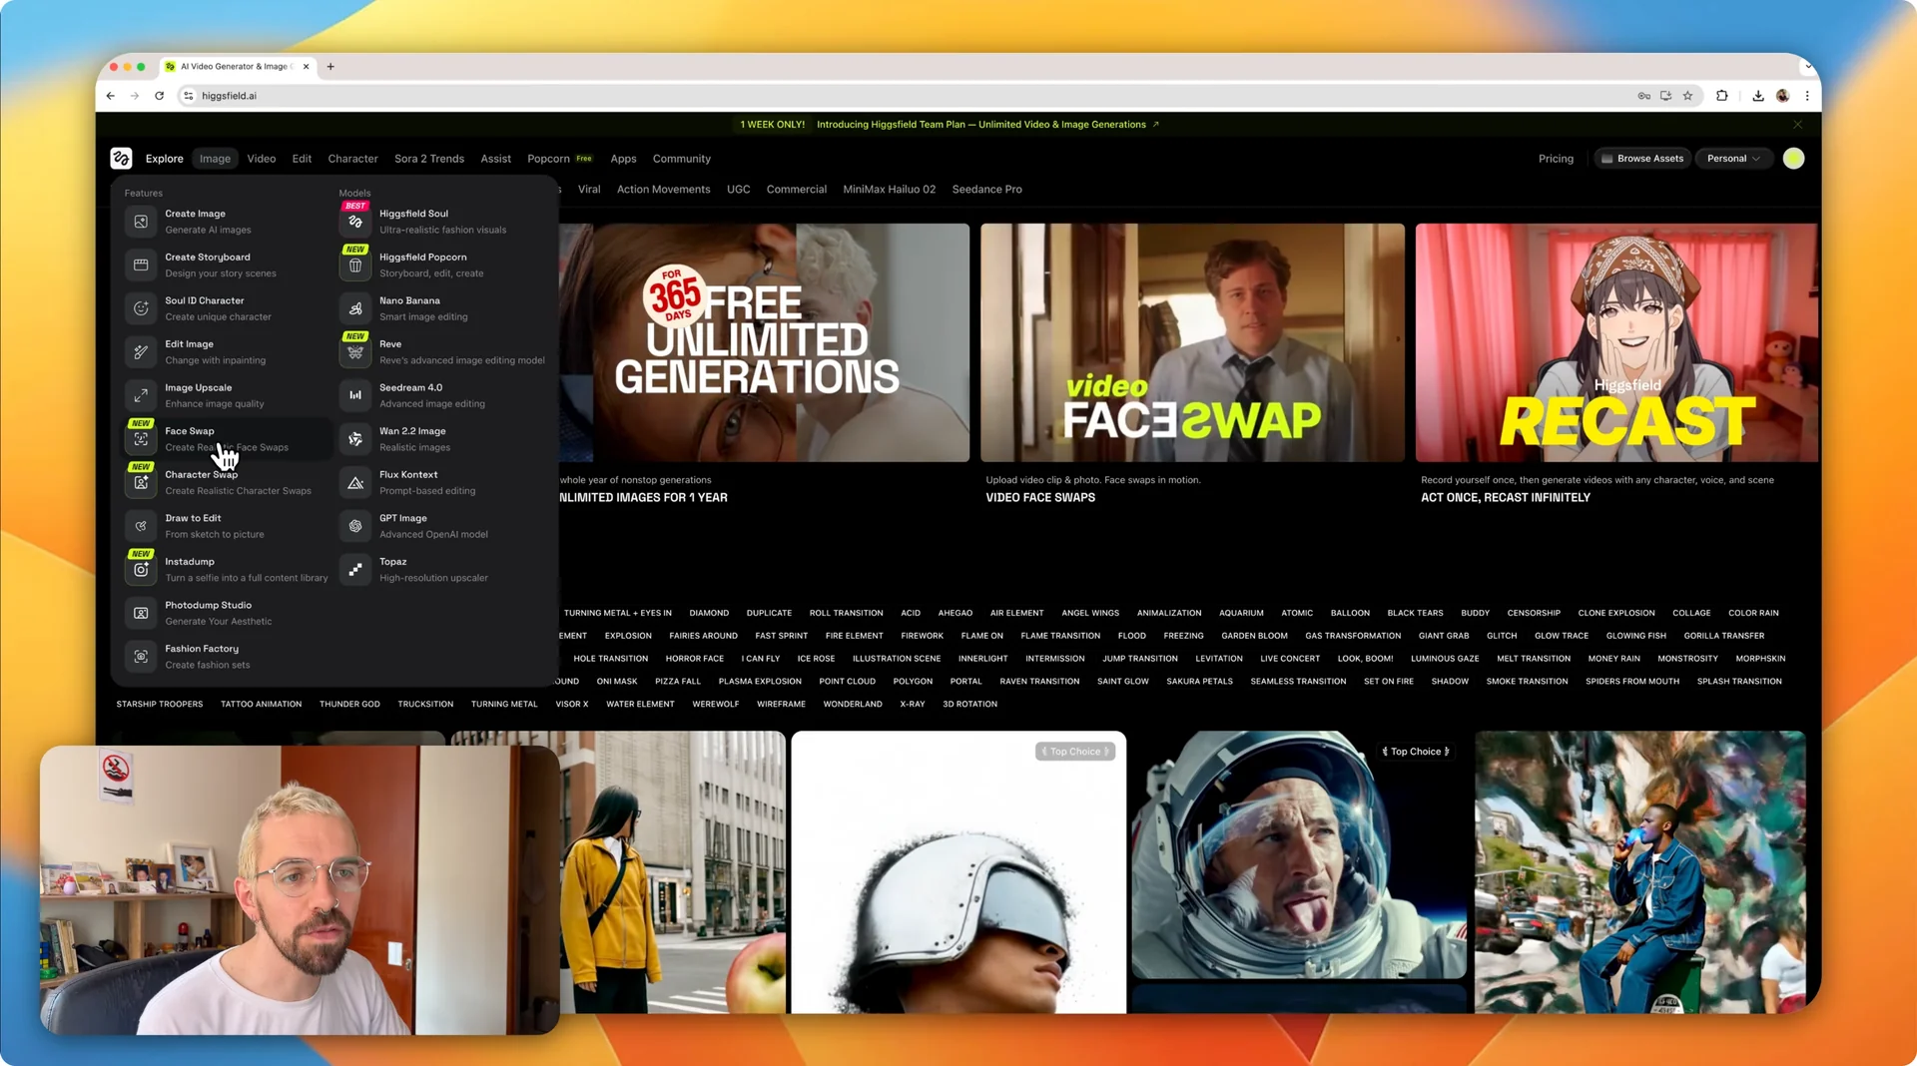Open the white helmet Top Choice thumbnail
1917x1066 pixels.
pos(958,872)
